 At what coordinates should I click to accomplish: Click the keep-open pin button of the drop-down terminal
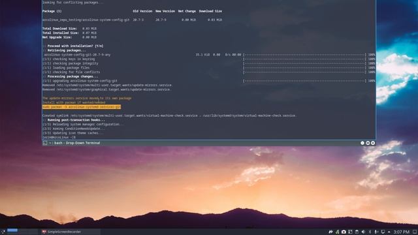tap(362, 143)
